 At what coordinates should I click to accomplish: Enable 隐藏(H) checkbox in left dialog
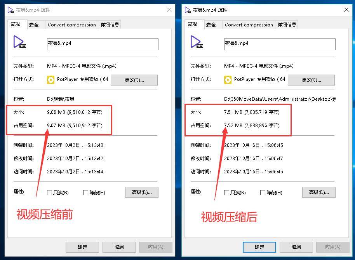(x=85, y=192)
